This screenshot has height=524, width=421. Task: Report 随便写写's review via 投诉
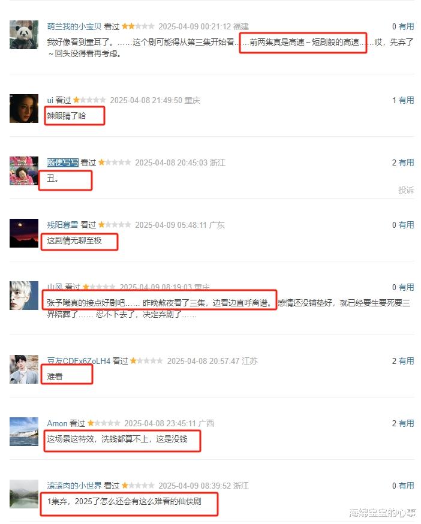click(406, 190)
